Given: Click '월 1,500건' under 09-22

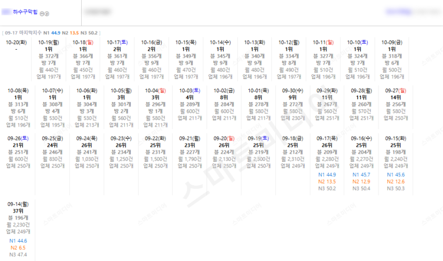Looking at the screenshot, I should 155,159.
